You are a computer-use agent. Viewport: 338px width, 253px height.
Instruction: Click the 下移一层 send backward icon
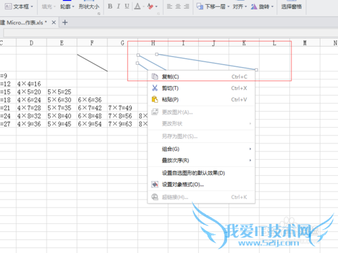pos(200,7)
